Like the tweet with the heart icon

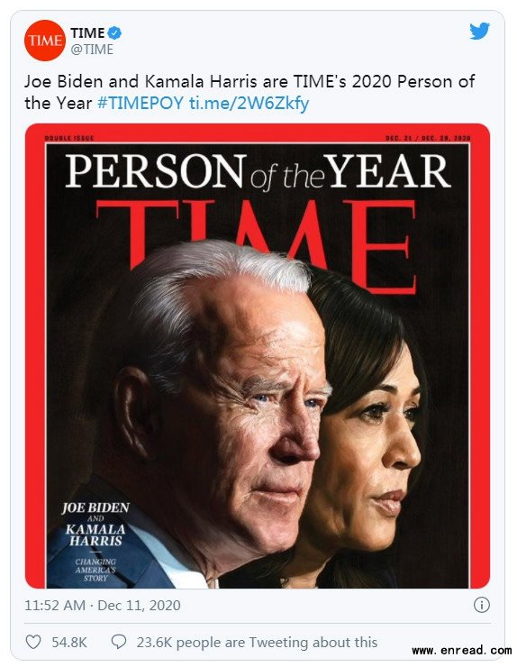33,642
